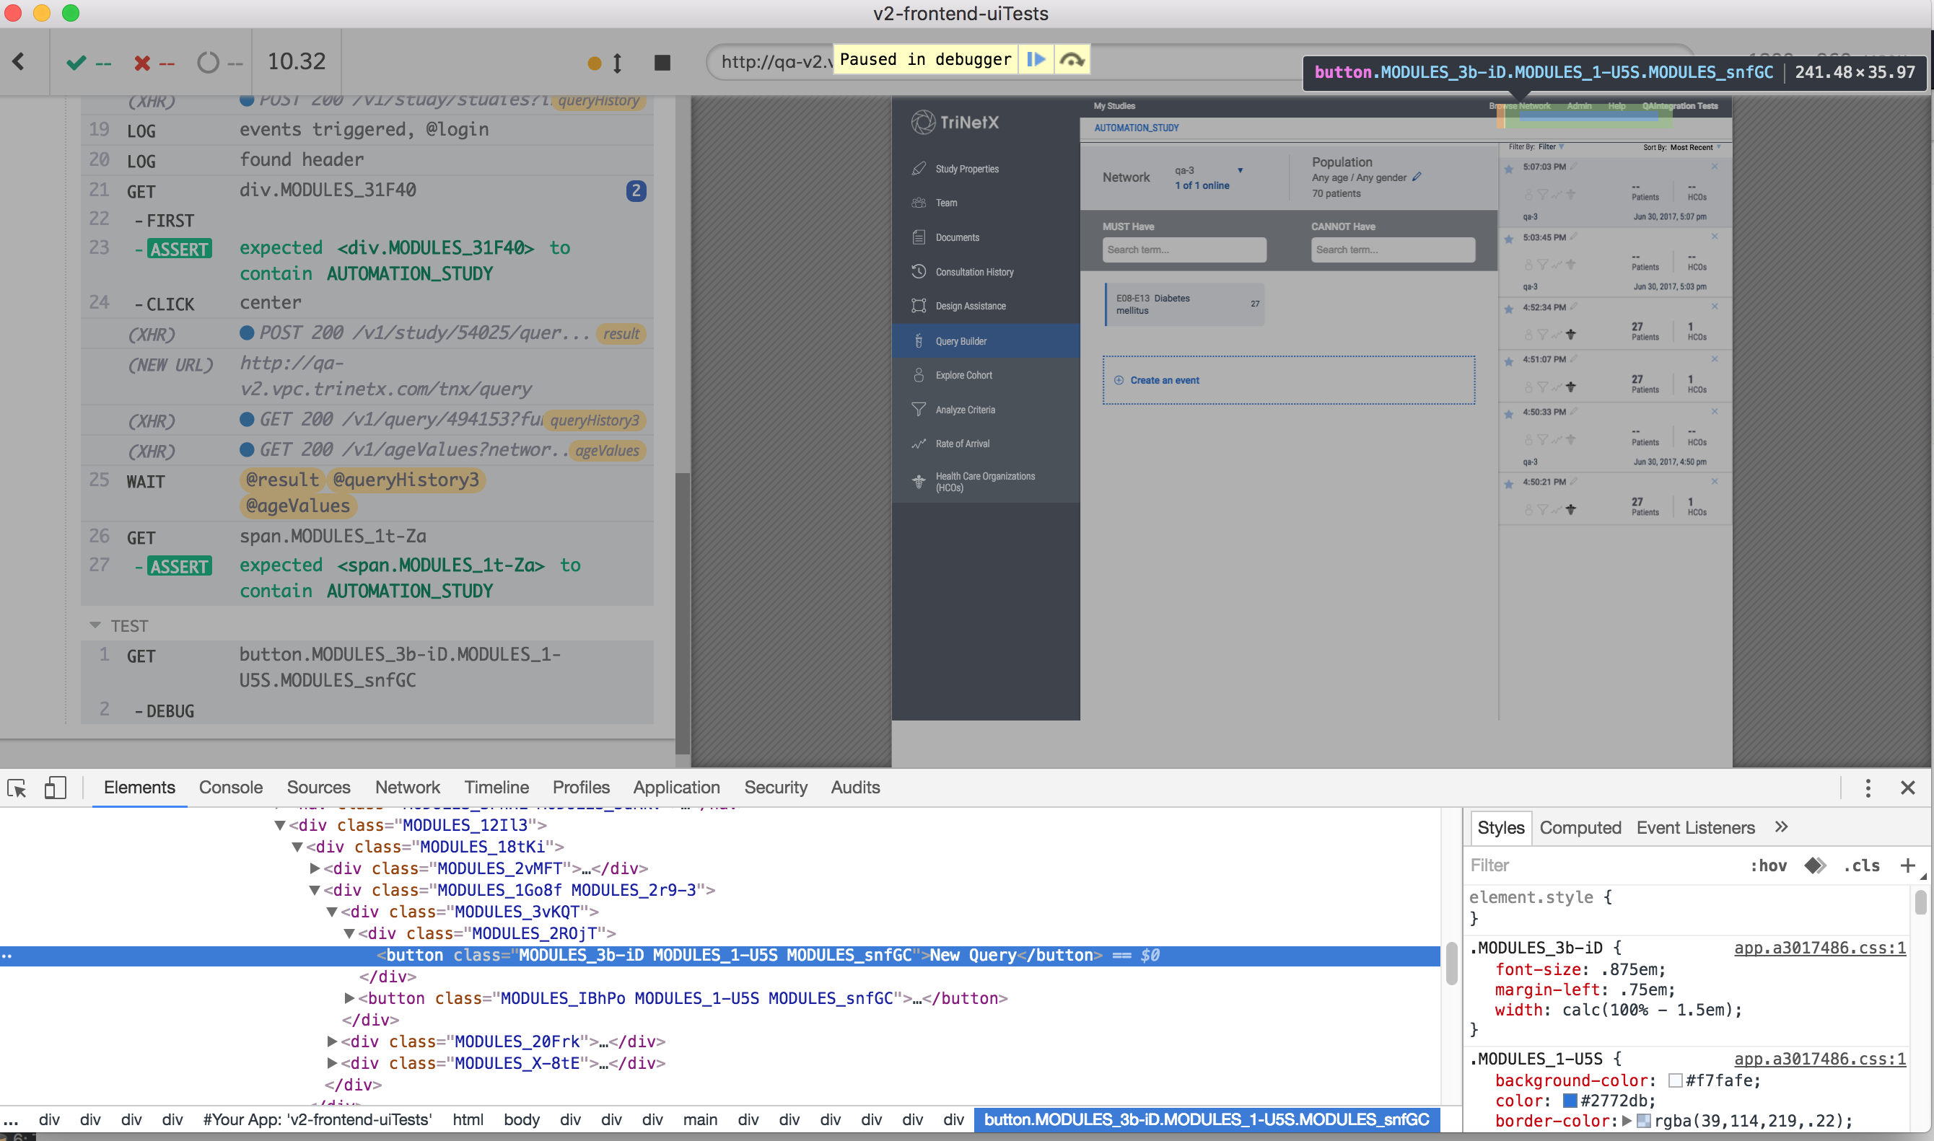Toggle the :hov pseudo-class pane
Viewport: 1934px width, 1141px height.
(x=1771, y=865)
